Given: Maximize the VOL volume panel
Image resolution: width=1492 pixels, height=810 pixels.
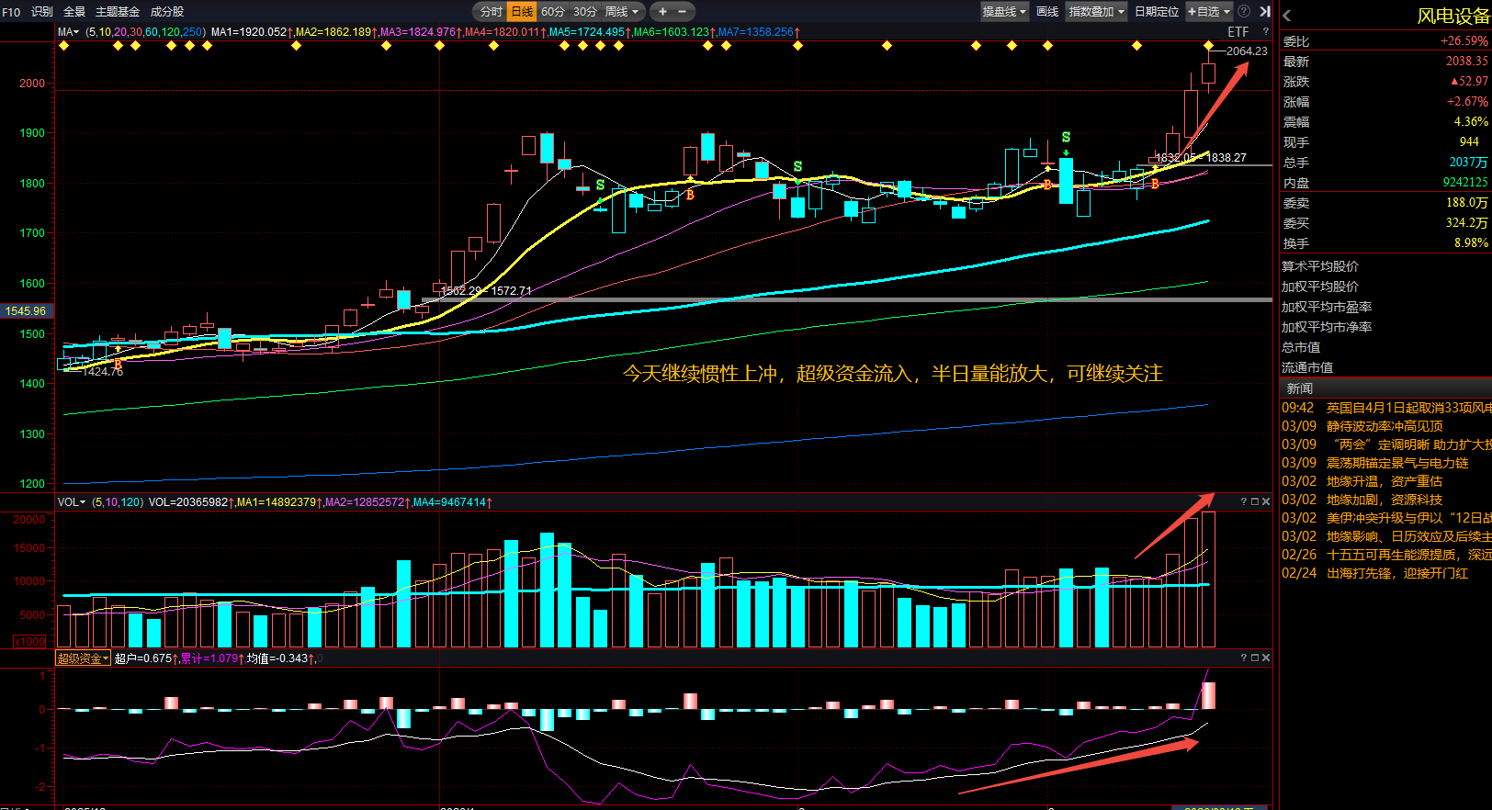Looking at the screenshot, I should (x=1255, y=501).
